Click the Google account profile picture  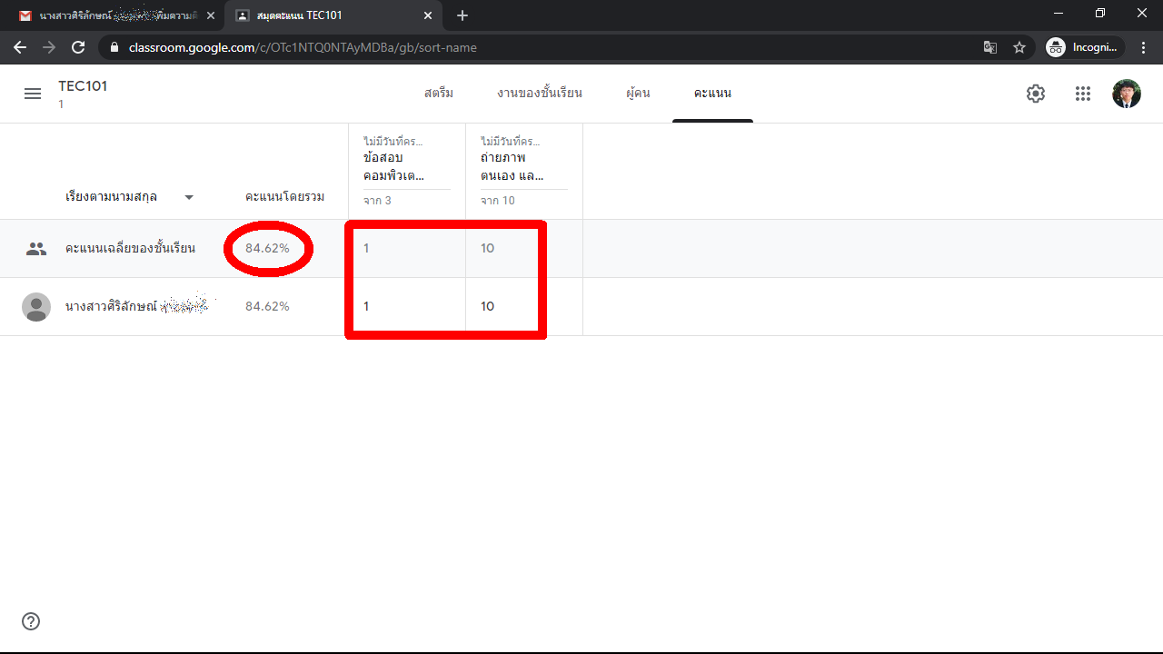point(1127,94)
